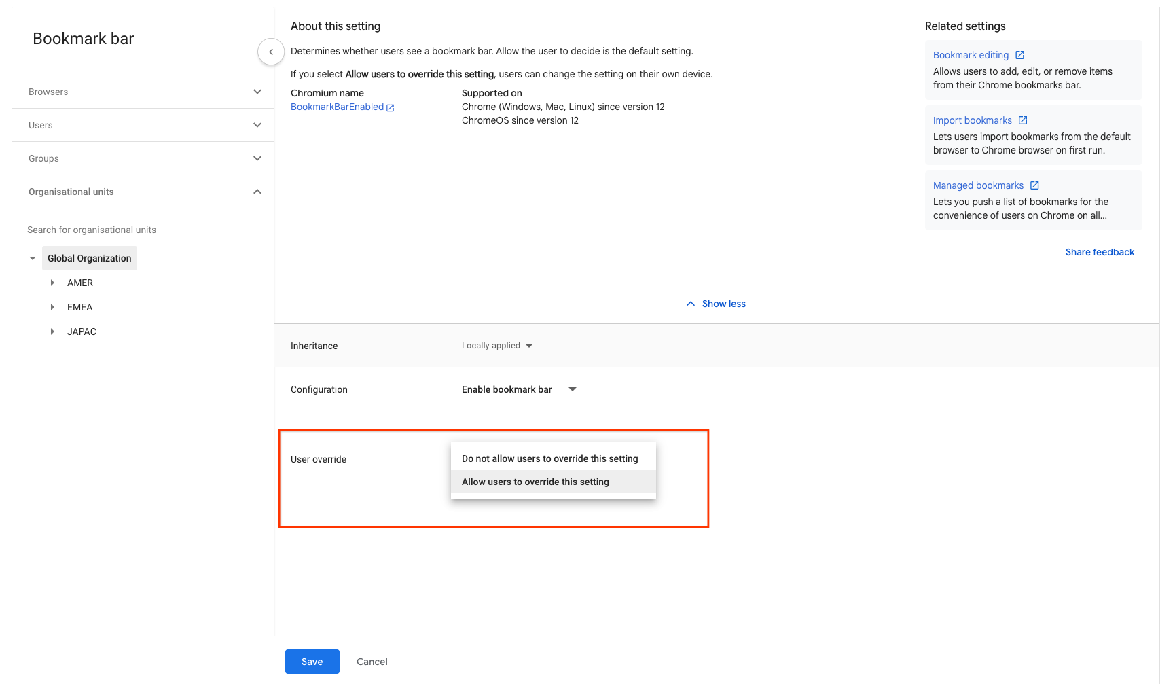The image size is (1175, 684).
Task: Click the Search for organisational units field
Action: click(142, 230)
